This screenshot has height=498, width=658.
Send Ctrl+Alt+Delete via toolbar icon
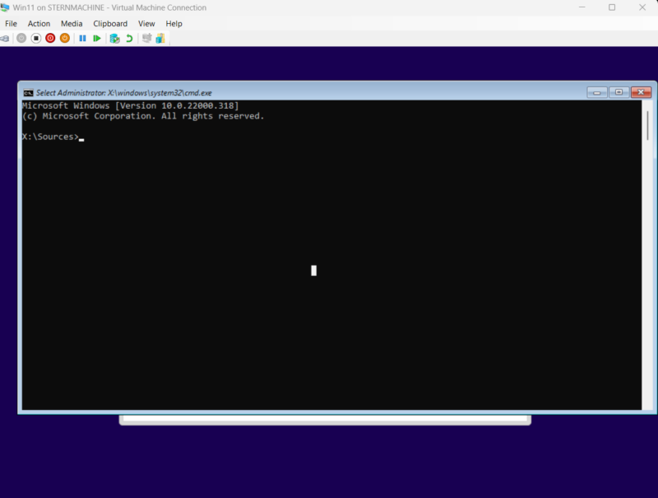coord(4,39)
